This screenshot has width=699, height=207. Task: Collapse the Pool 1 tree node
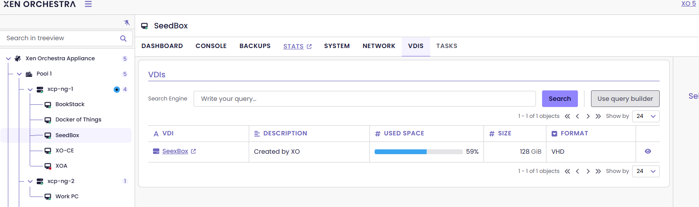click(19, 74)
